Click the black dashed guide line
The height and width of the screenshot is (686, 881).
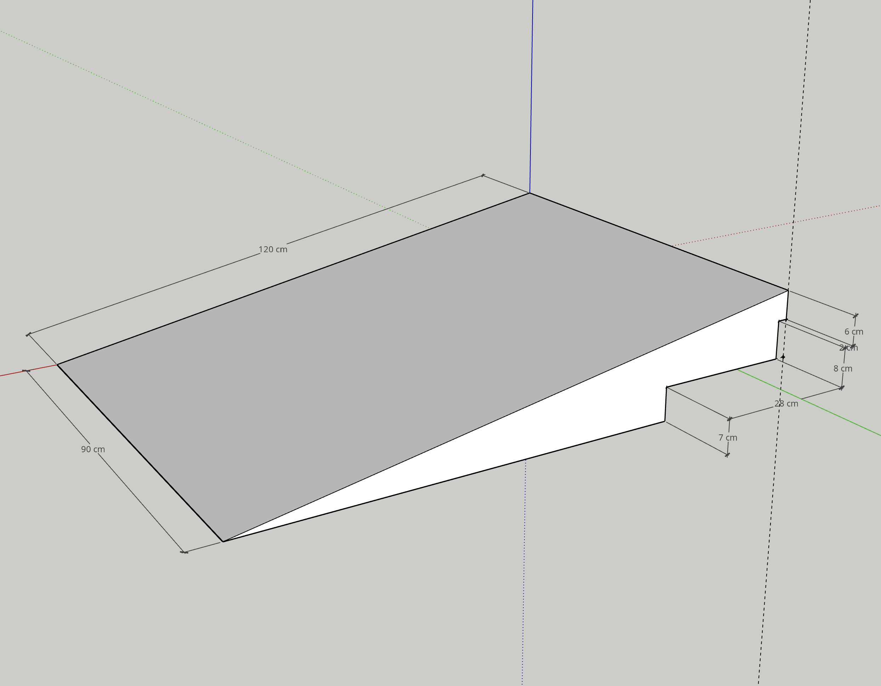click(x=801, y=121)
